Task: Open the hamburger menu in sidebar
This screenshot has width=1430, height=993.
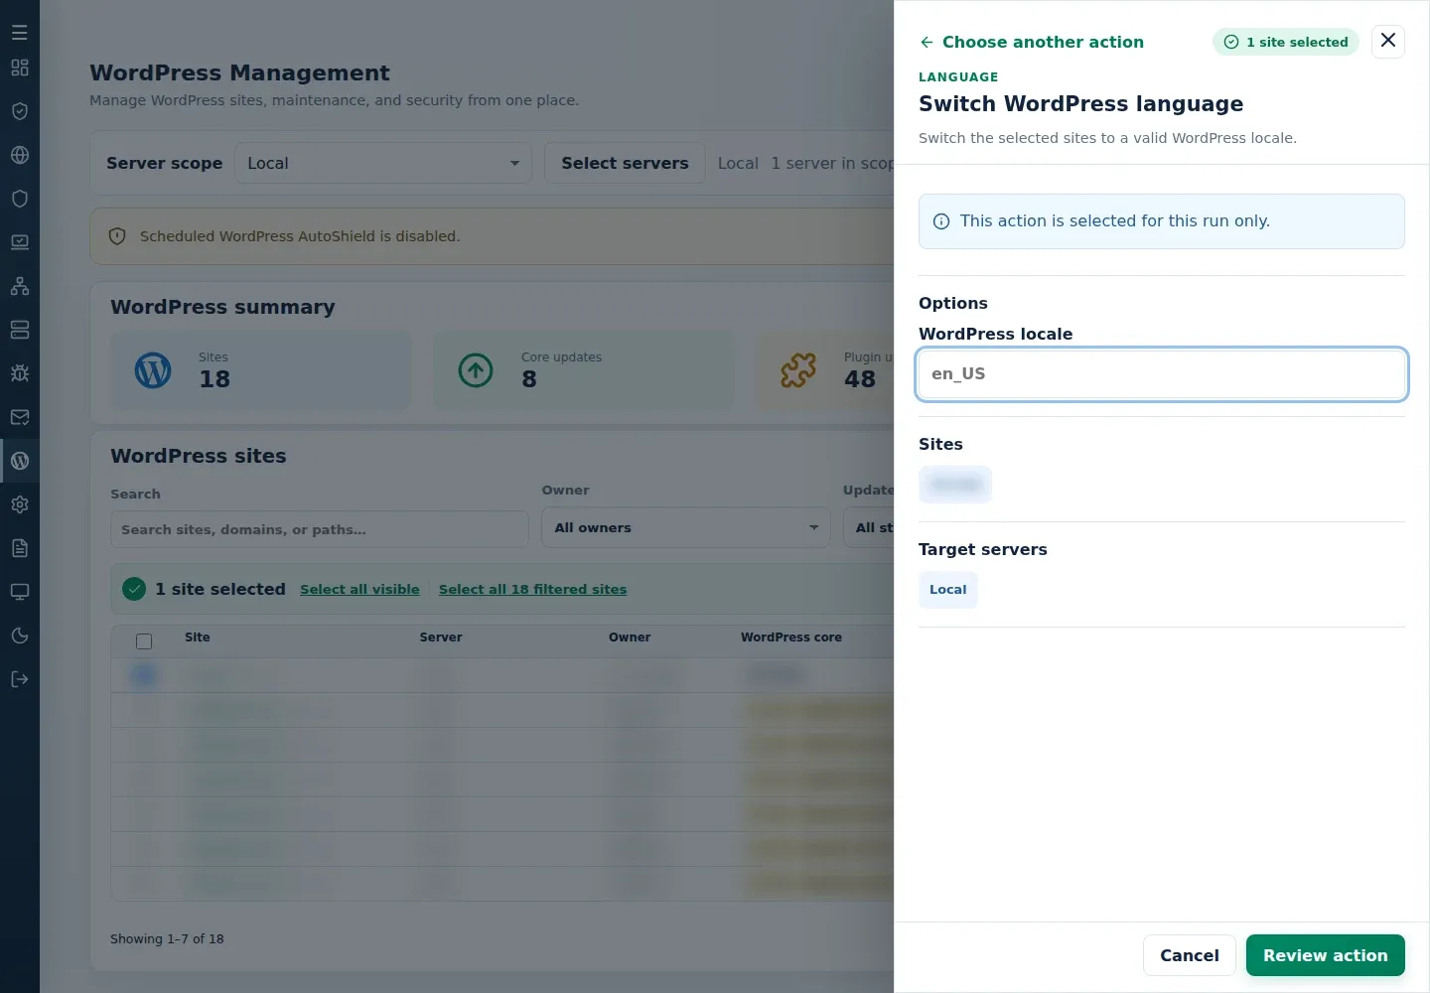Action: 20,33
